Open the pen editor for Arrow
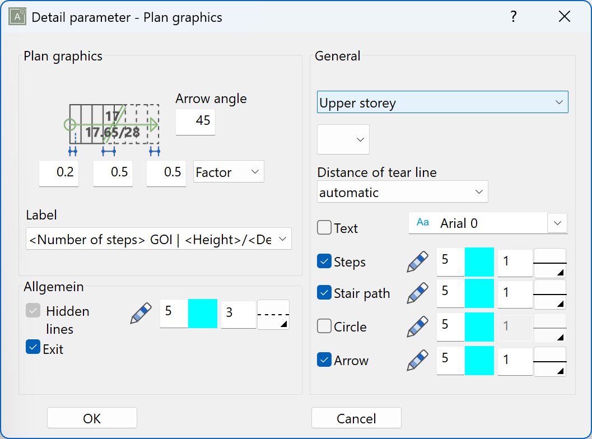This screenshot has height=439, width=592. coord(417,361)
